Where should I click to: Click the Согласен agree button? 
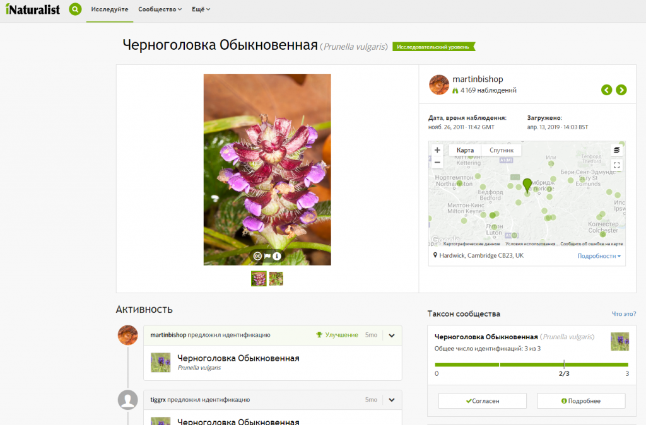coord(483,400)
